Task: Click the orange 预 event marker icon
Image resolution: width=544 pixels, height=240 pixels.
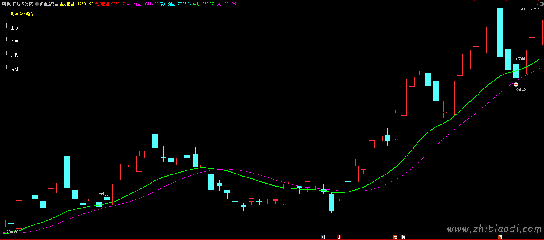Action: pyautogui.click(x=500, y=237)
